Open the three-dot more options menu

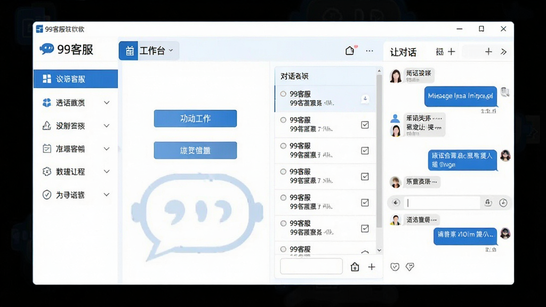click(x=370, y=51)
